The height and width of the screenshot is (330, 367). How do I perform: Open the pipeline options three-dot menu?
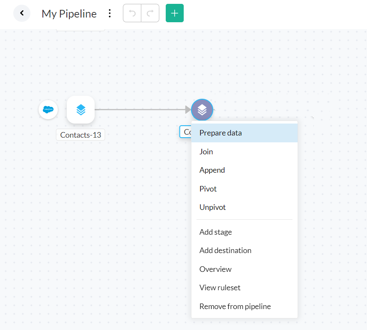tap(110, 13)
